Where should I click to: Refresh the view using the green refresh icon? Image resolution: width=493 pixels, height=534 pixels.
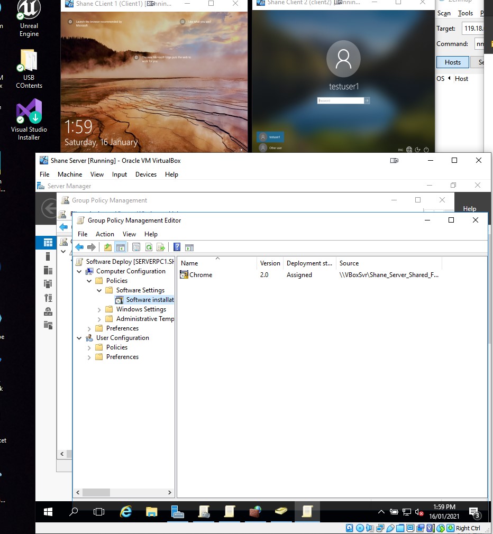(x=149, y=247)
